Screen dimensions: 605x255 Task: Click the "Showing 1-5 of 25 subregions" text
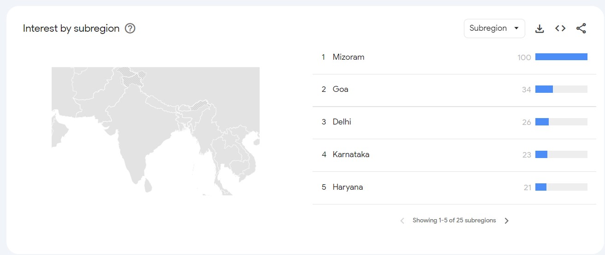click(454, 221)
